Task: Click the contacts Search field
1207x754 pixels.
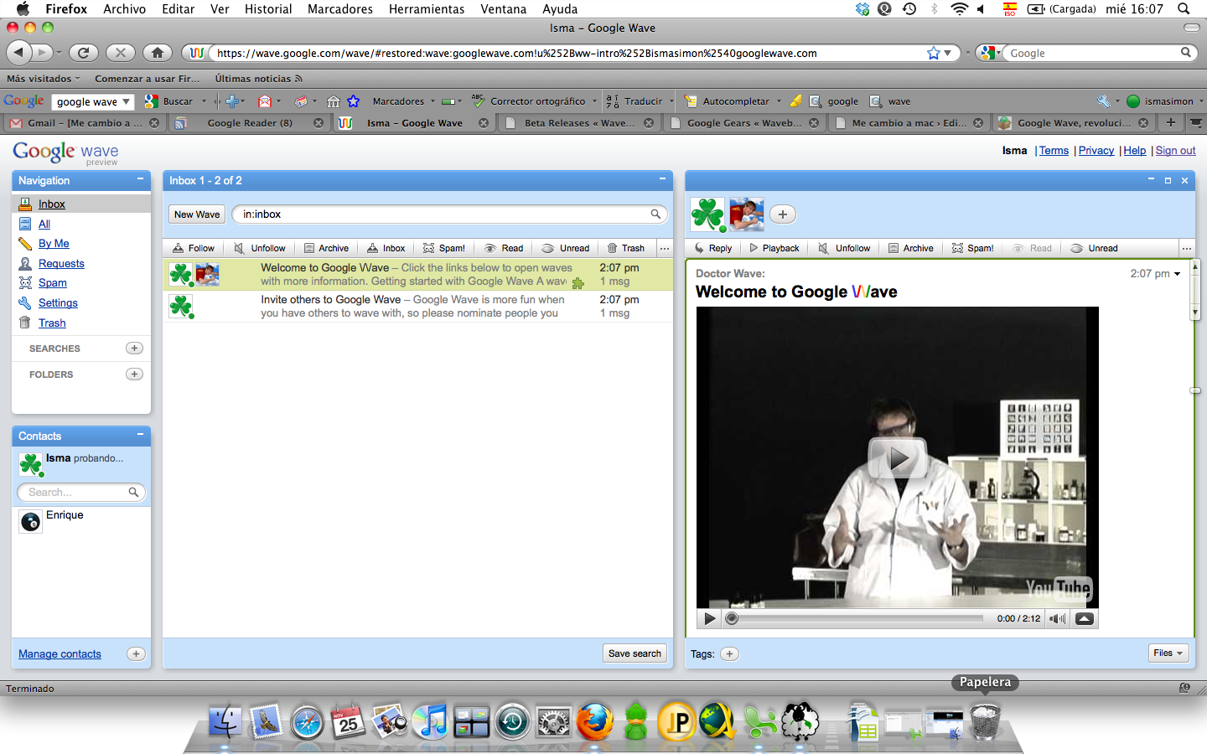Action: click(81, 493)
